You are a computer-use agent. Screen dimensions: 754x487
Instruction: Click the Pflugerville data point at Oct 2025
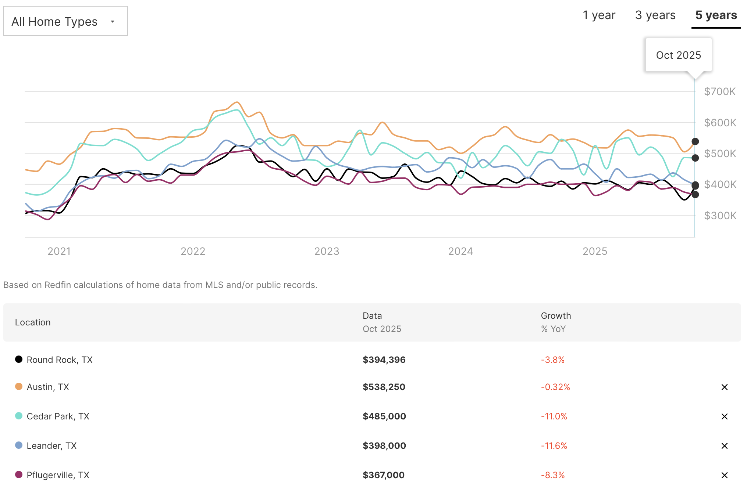click(x=695, y=195)
